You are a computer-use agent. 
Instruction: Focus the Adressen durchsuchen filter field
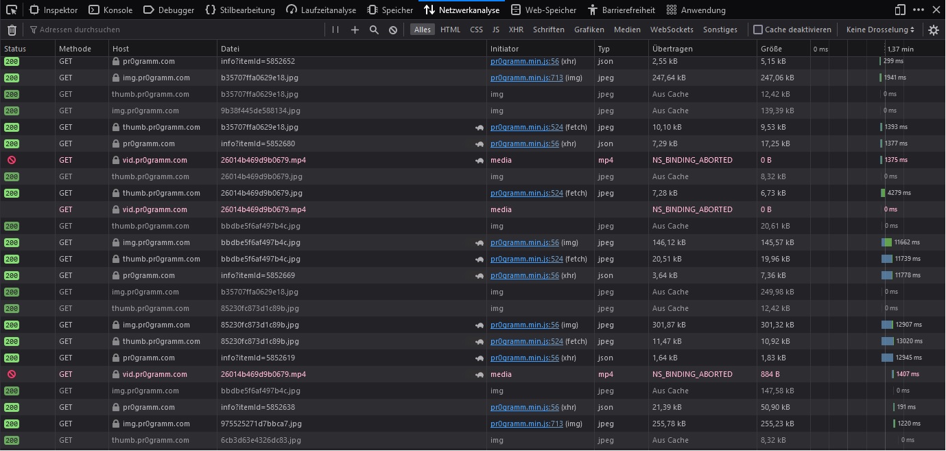(x=175, y=30)
